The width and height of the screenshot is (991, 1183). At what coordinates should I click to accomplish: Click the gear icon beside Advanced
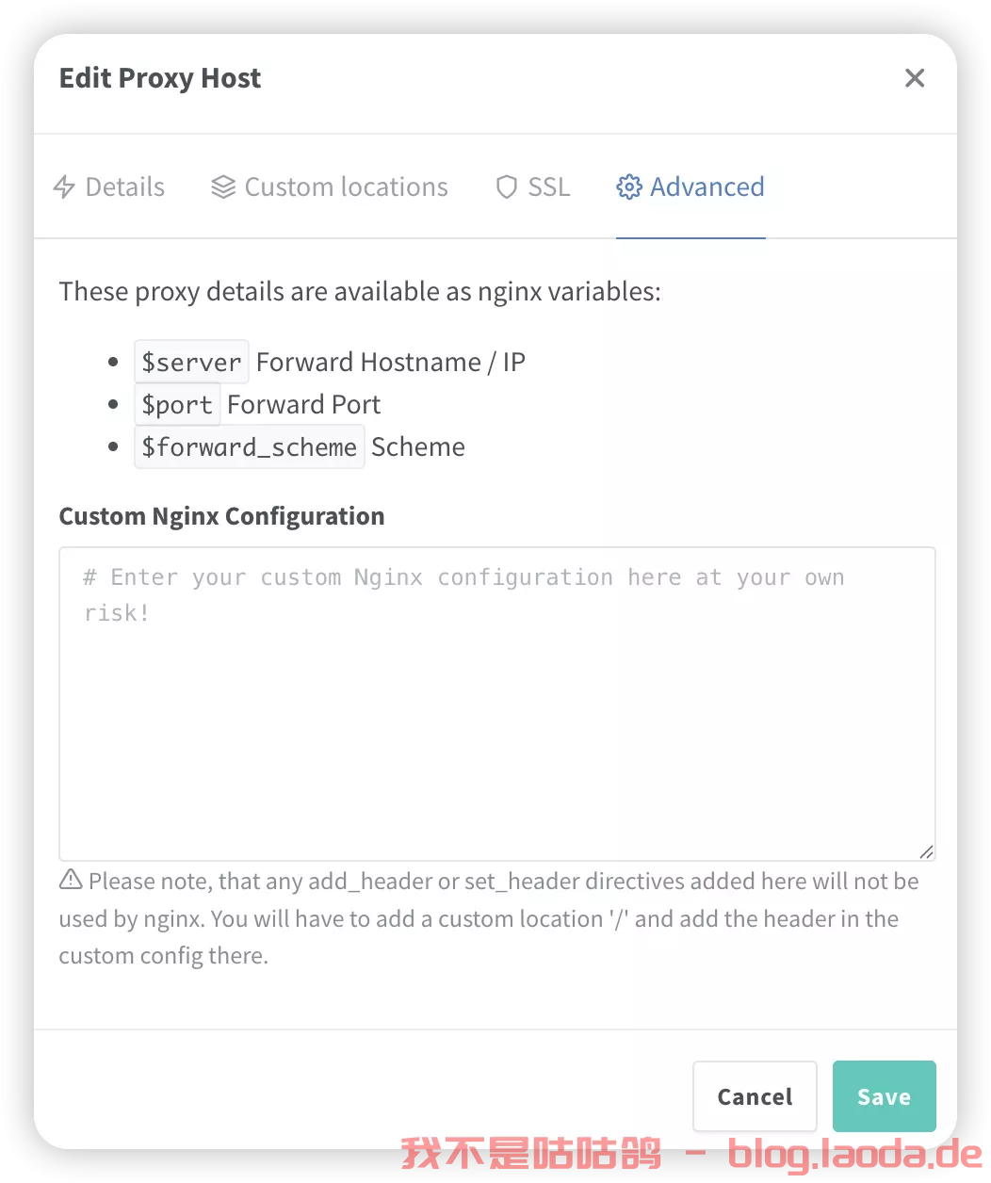[629, 187]
